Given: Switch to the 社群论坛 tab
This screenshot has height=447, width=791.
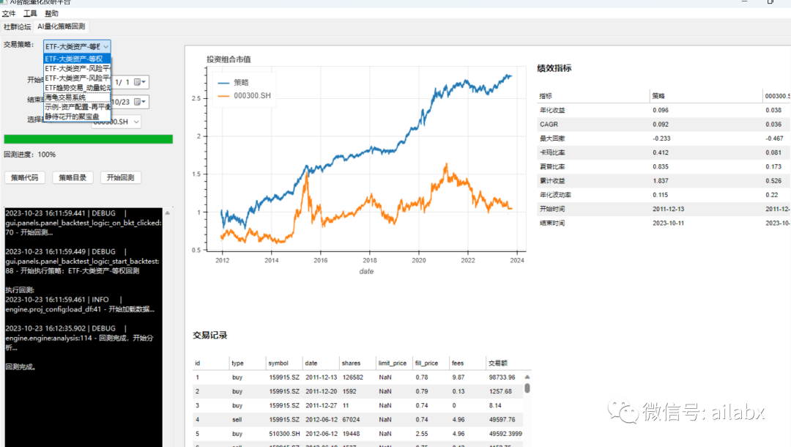Looking at the screenshot, I should pyautogui.click(x=17, y=26).
